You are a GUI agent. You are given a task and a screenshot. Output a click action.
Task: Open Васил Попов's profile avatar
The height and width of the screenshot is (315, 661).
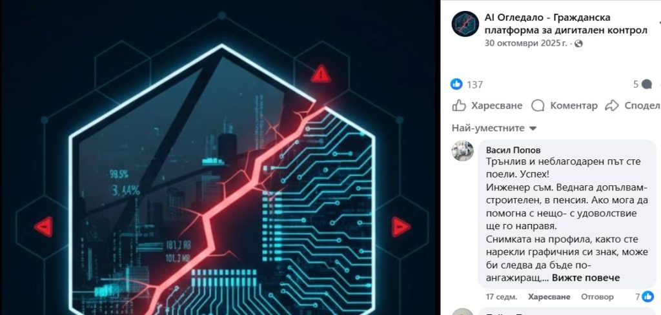[x=462, y=150]
